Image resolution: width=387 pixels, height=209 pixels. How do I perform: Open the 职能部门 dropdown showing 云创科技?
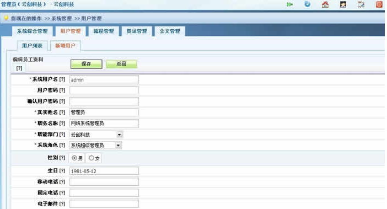point(96,135)
